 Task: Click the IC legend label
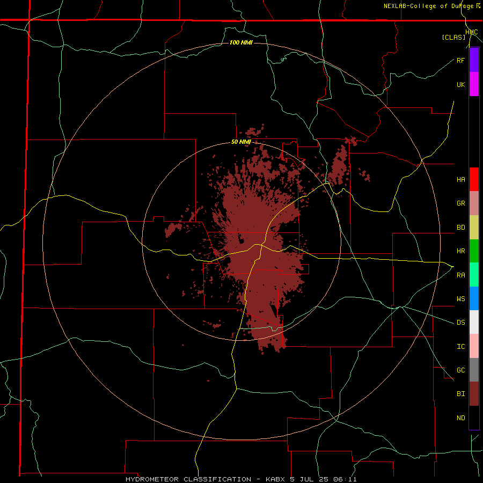[x=460, y=346]
